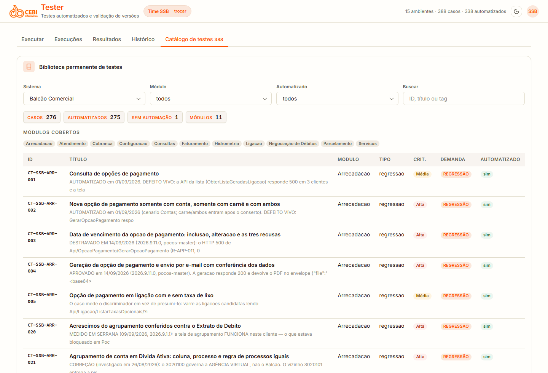Viewport: 548px width, 373px height.
Task: Choose the Configuracao module tag
Action: pyautogui.click(x=133, y=143)
